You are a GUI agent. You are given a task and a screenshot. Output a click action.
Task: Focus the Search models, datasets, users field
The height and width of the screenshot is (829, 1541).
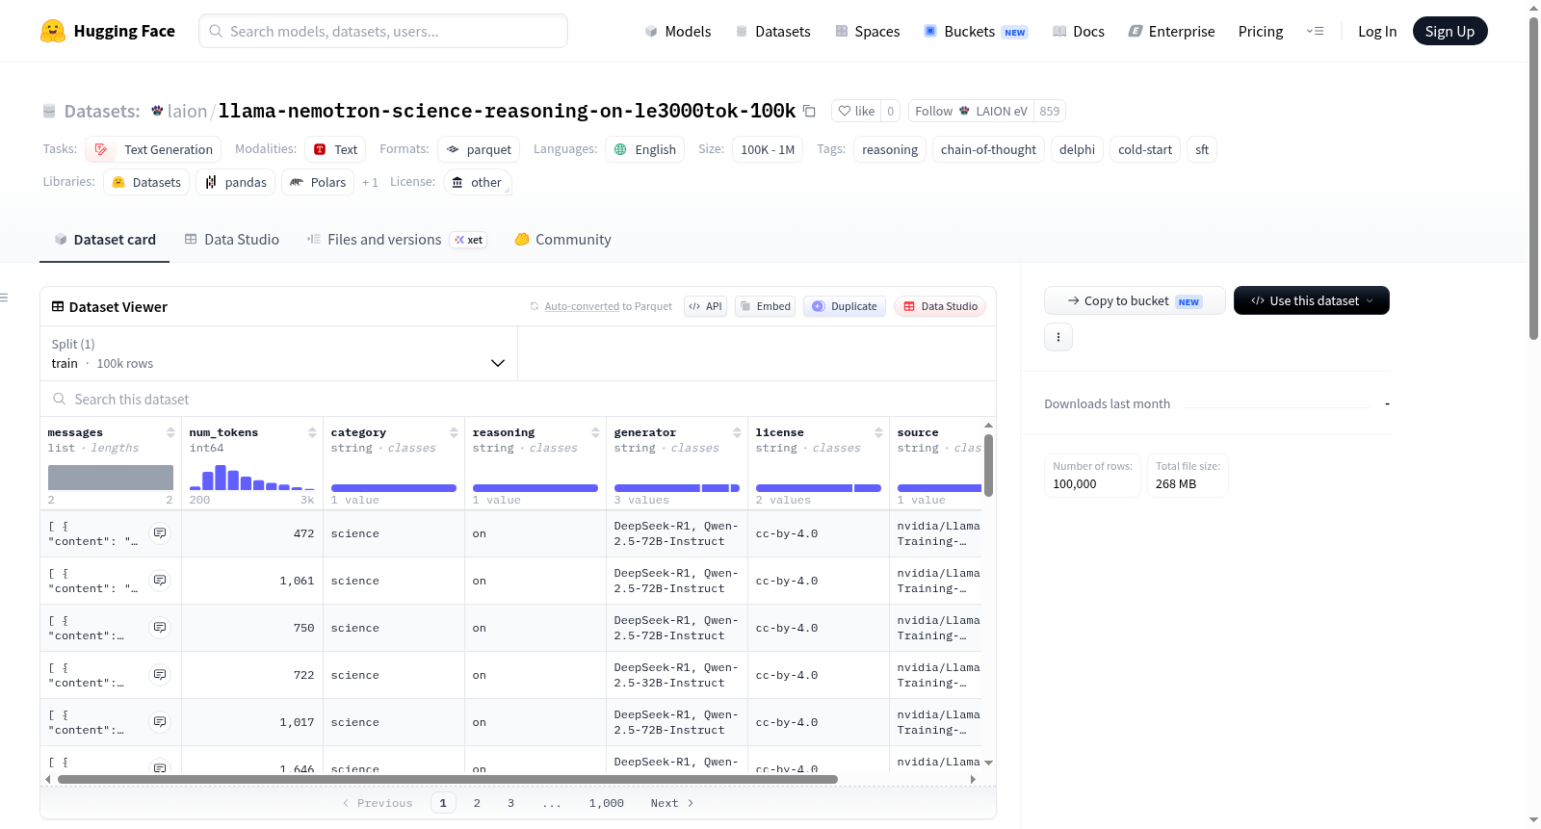(383, 31)
